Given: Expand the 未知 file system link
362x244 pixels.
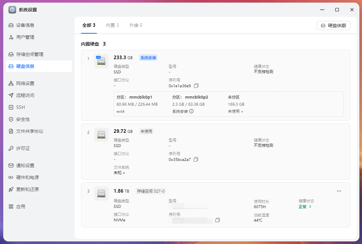Looking at the screenshot, I should click(119, 173).
